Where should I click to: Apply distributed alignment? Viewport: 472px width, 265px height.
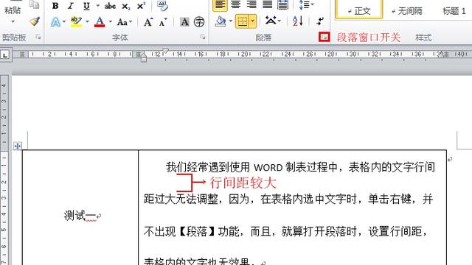tap(282, 5)
